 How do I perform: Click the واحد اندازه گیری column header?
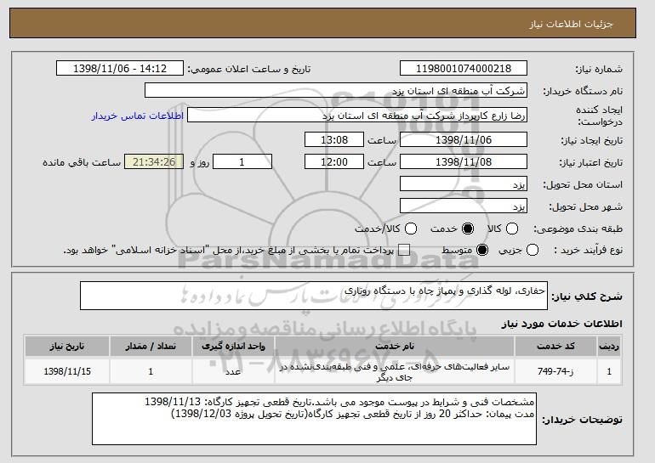pyautogui.click(x=233, y=347)
